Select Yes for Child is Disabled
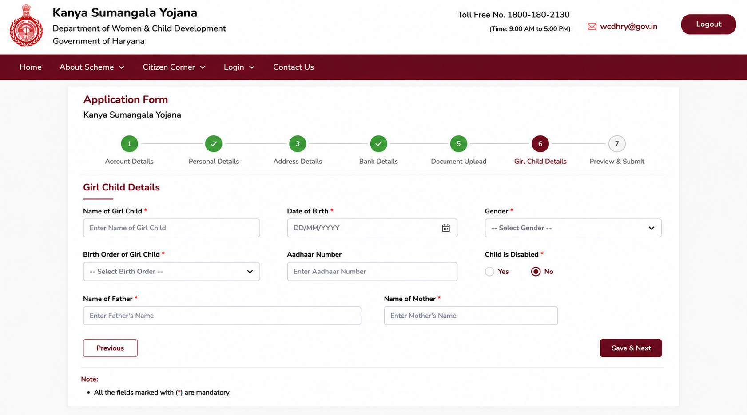The width and height of the screenshot is (747, 415). (x=489, y=272)
